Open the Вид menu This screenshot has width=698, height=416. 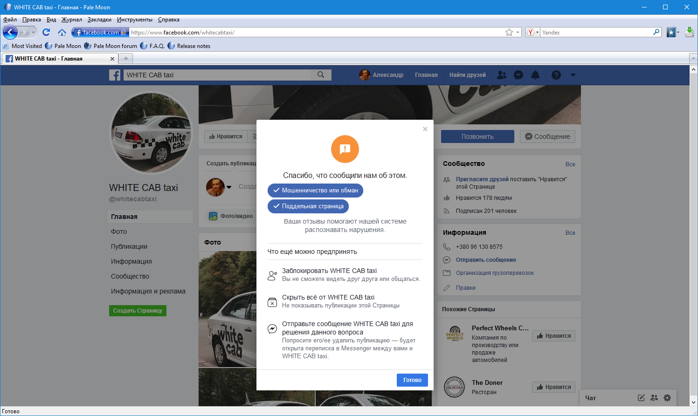pyautogui.click(x=51, y=20)
